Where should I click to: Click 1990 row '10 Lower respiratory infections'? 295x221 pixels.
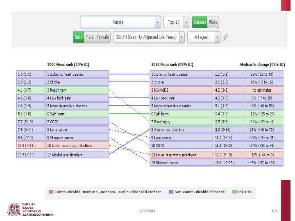tap(77, 145)
